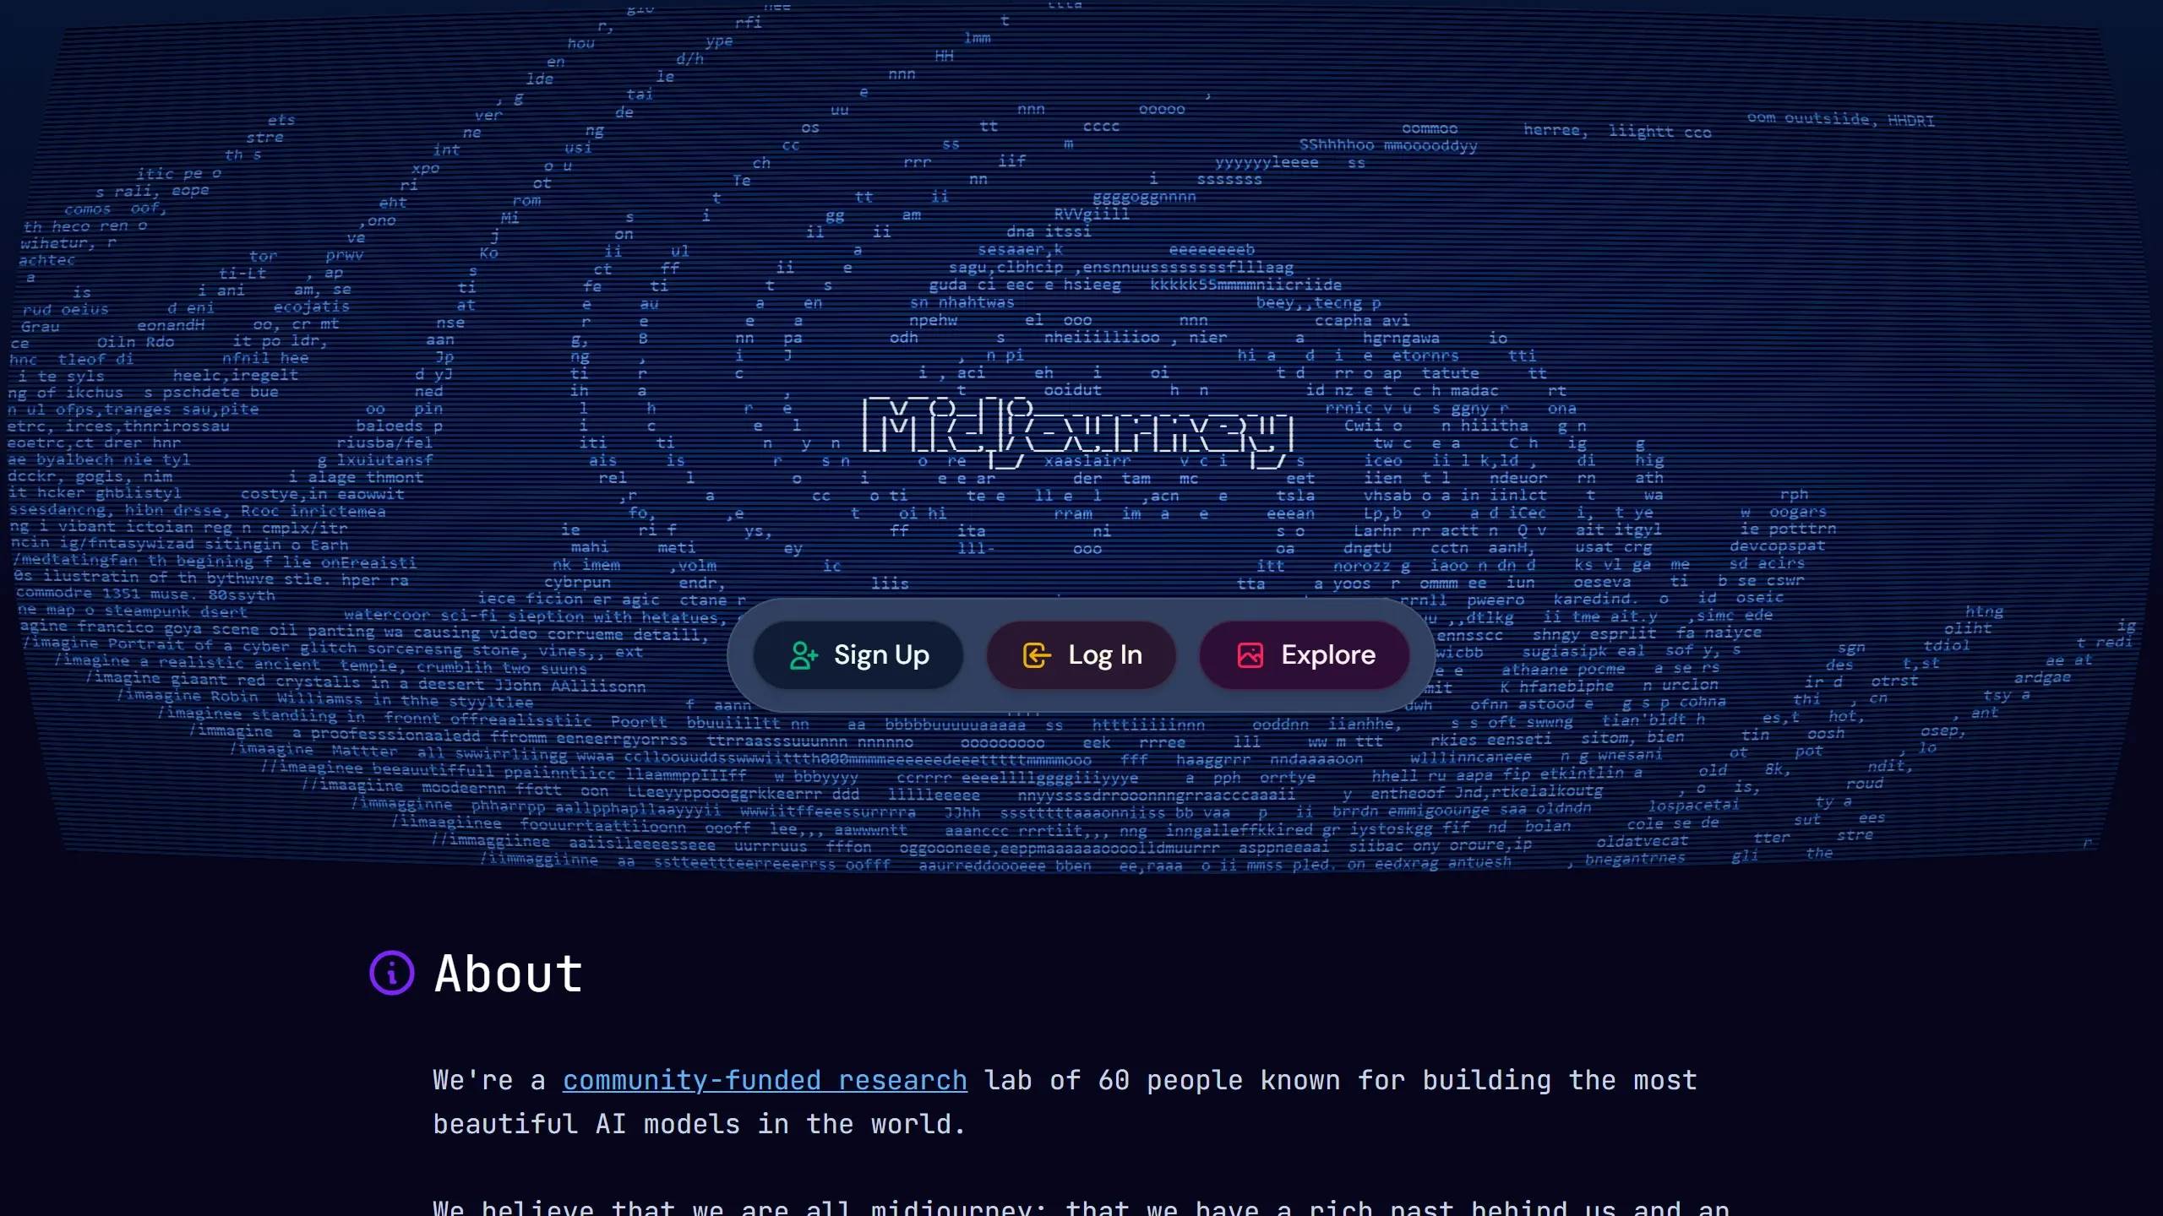Open the Log In page
This screenshot has height=1216, width=2163.
[1081, 655]
